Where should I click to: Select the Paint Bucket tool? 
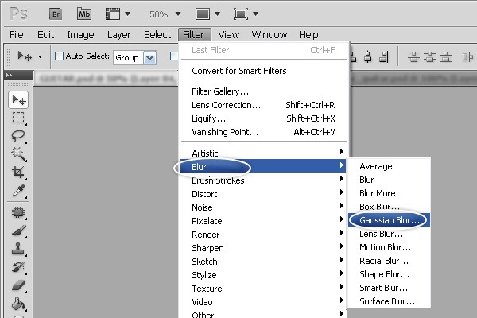[18, 304]
